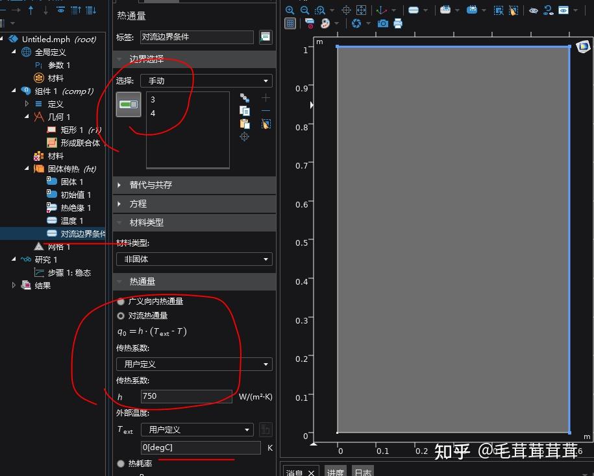Open the camera snapshot icon in graphics toolbar
The image size is (594, 476).
(x=383, y=23)
